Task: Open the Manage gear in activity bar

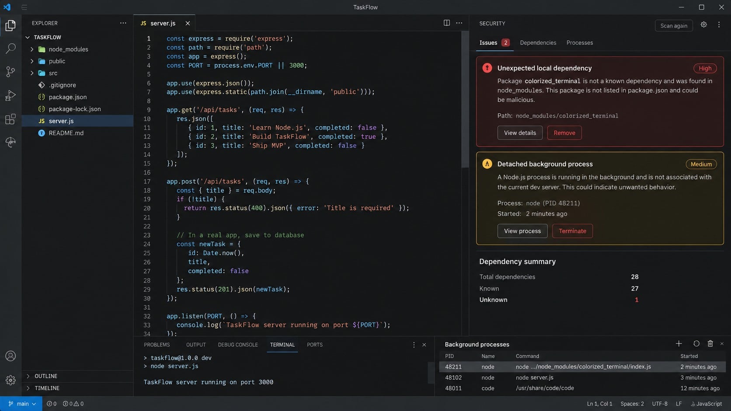Action: pyautogui.click(x=10, y=380)
